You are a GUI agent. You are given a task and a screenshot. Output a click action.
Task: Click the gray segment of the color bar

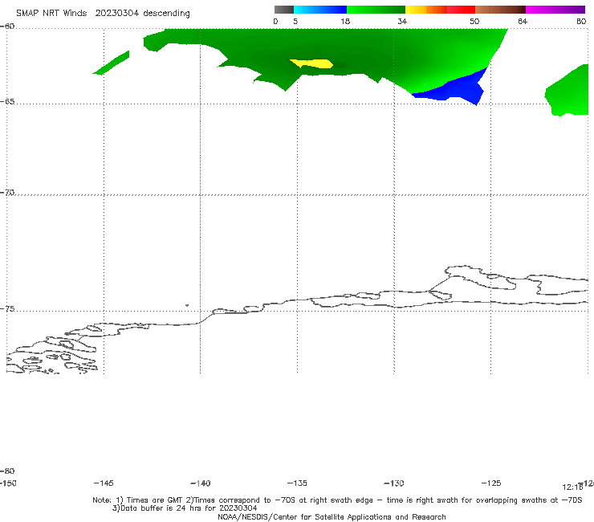pyautogui.click(x=284, y=10)
